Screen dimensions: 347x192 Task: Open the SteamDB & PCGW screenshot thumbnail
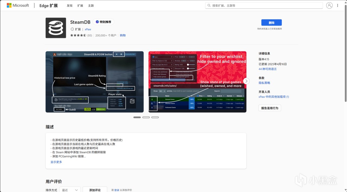point(95,82)
